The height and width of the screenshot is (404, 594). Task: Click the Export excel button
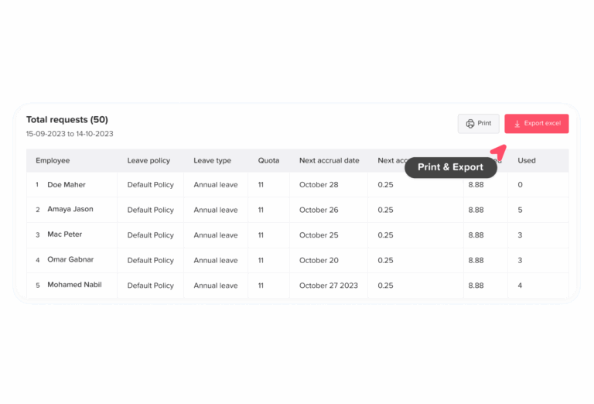pos(537,124)
